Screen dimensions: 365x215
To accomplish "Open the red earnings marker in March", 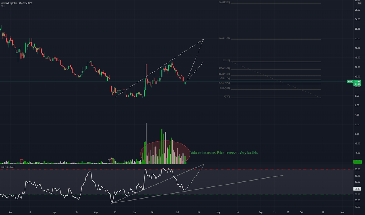I will click(22, 161).
